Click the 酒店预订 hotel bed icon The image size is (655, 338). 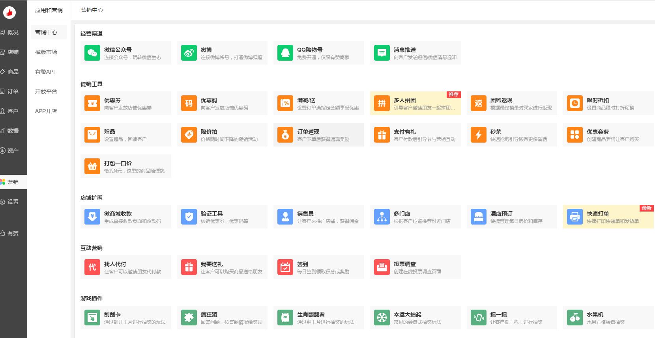pyautogui.click(x=478, y=217)
